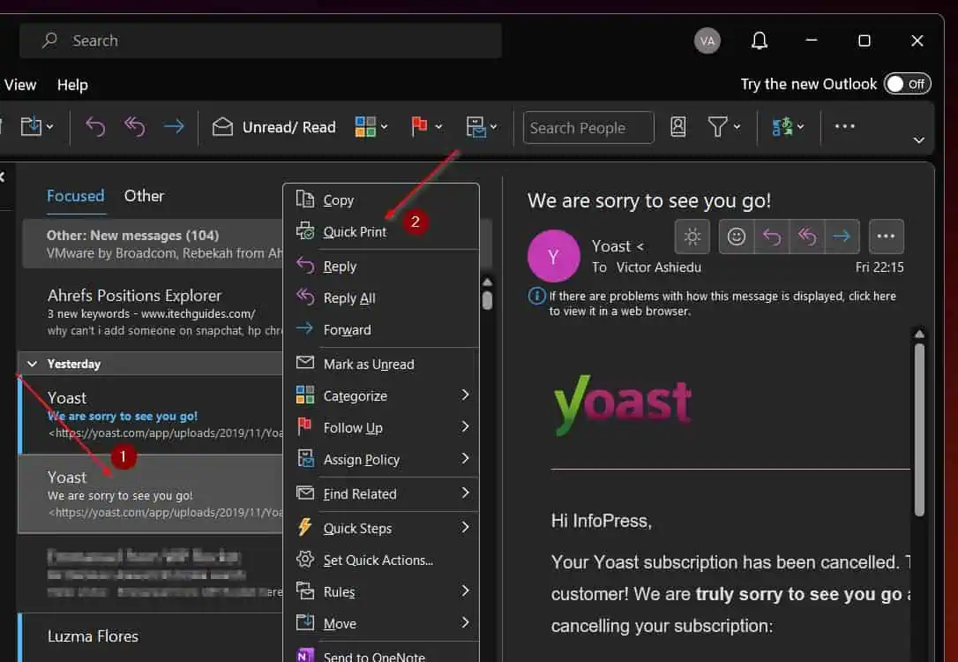Click the emoji reaction smiley icon

tap(737, 237)
